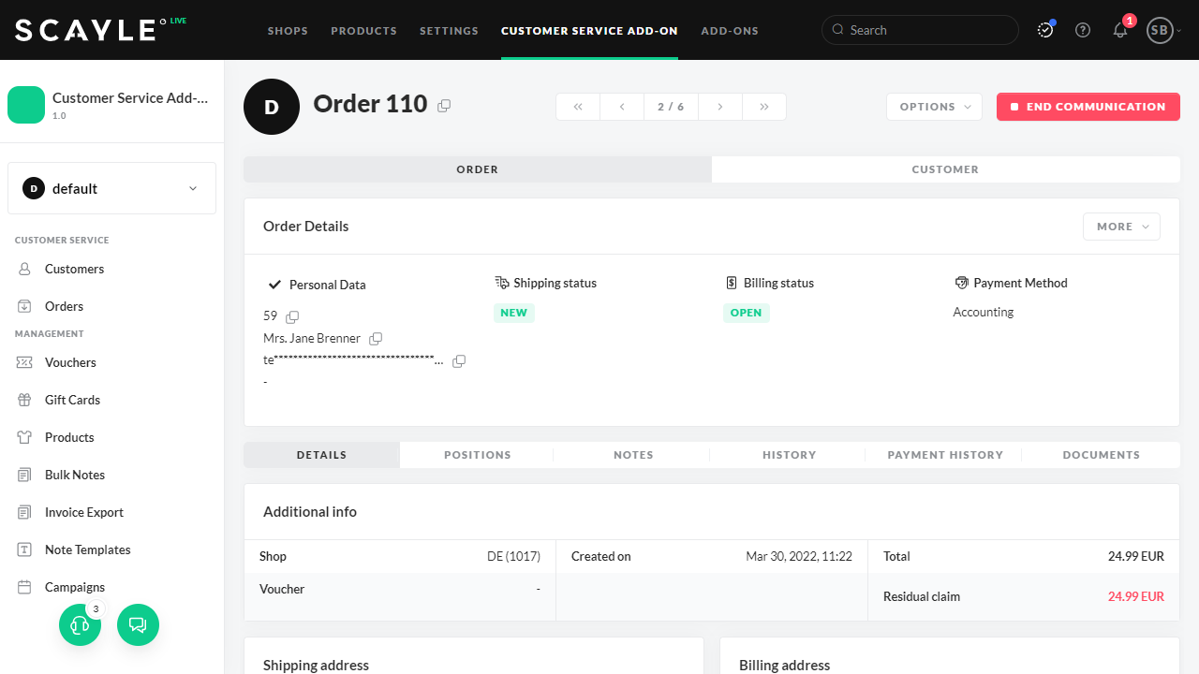This screenshot has height=674, width=1199.
Task: Copy the masked email address
Action: point(459,361)
